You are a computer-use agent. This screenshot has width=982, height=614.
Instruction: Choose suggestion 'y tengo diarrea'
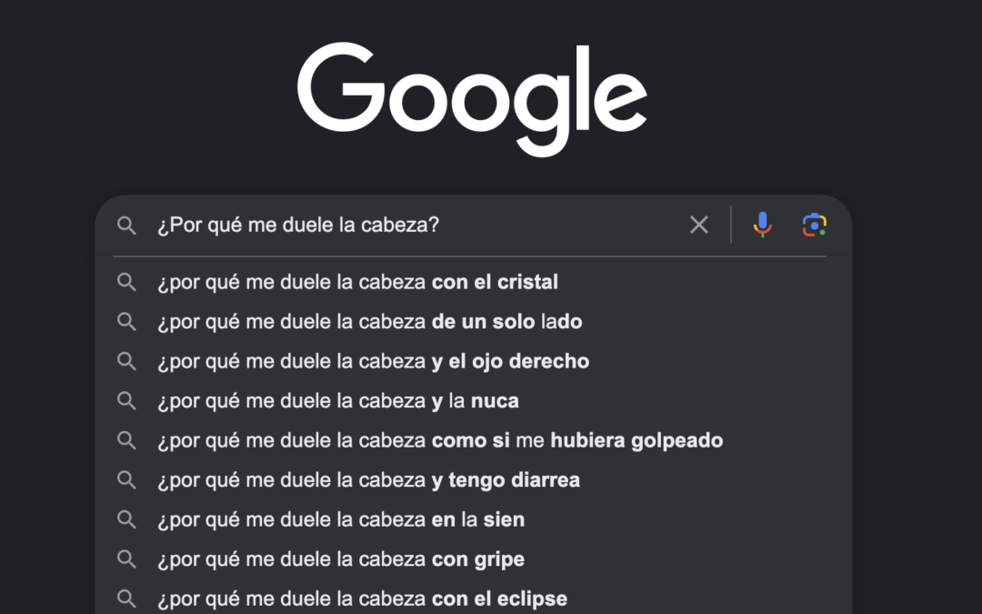pyautogui.click(x=371, y=479)
